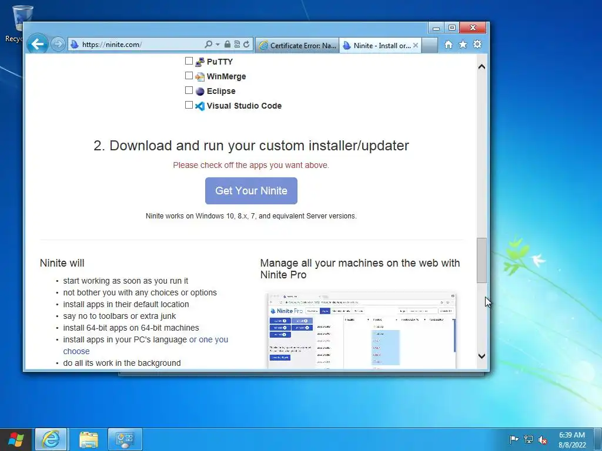This screenshot has width=602, height=451.
Task: Open the Ninite Pro screenshot thumbnail
Action: tap(361, 331)
